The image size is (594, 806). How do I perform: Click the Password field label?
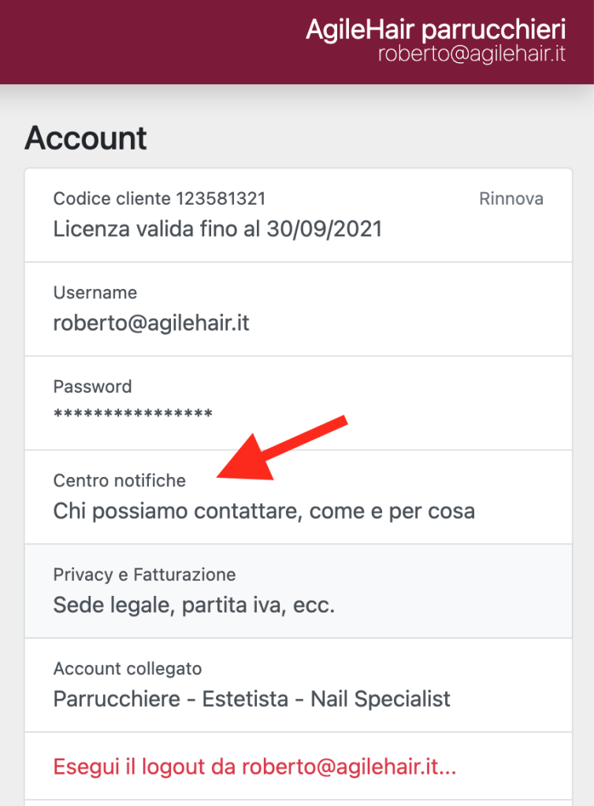point(92,386)
